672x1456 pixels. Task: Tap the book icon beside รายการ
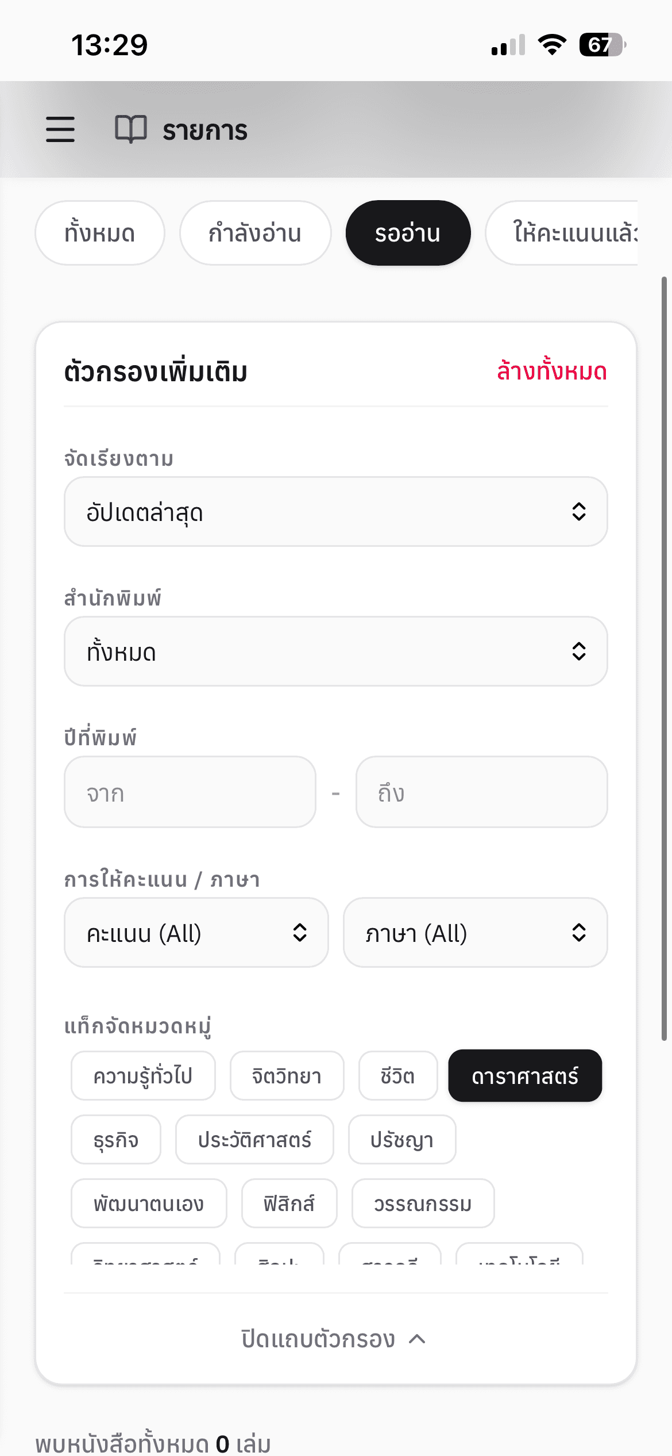131,129
